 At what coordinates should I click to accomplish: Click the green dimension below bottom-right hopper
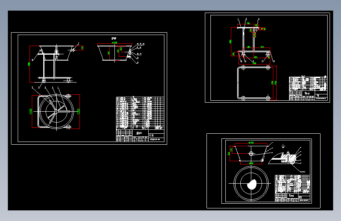[251, 163]
